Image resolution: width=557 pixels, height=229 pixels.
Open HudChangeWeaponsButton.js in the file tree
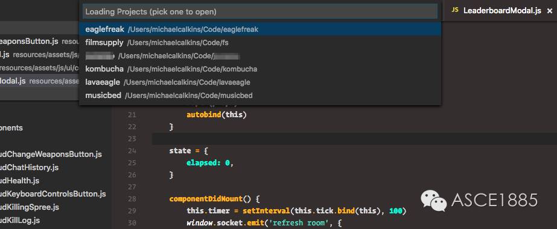coord(51,154)
